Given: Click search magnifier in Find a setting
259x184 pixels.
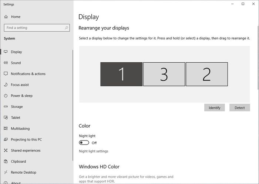Looking at the screenshot, I should (66, 28).
